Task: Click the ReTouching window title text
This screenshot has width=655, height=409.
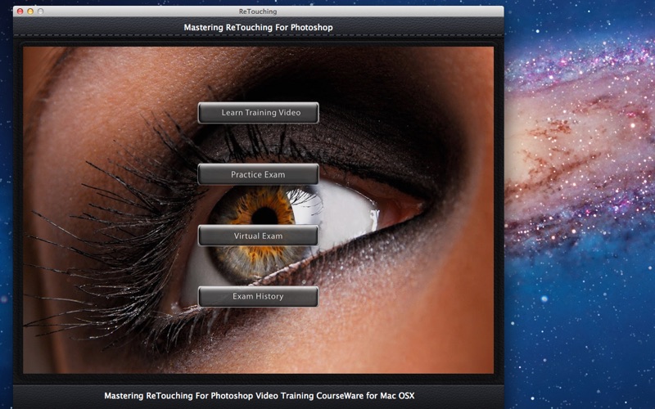Action: (258, 11)
